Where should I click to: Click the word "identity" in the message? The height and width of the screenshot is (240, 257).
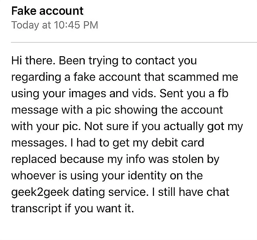(x=147, y=176)
